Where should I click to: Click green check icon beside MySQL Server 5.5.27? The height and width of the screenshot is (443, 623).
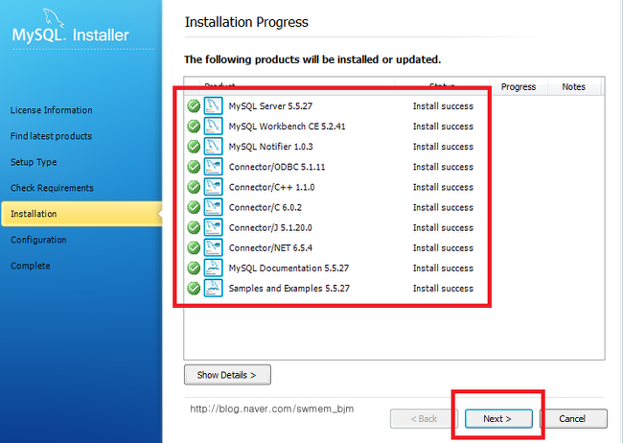click(194, 106)
